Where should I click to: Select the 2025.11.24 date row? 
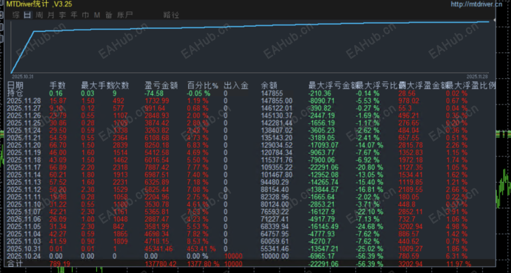(x=24, y=131)
